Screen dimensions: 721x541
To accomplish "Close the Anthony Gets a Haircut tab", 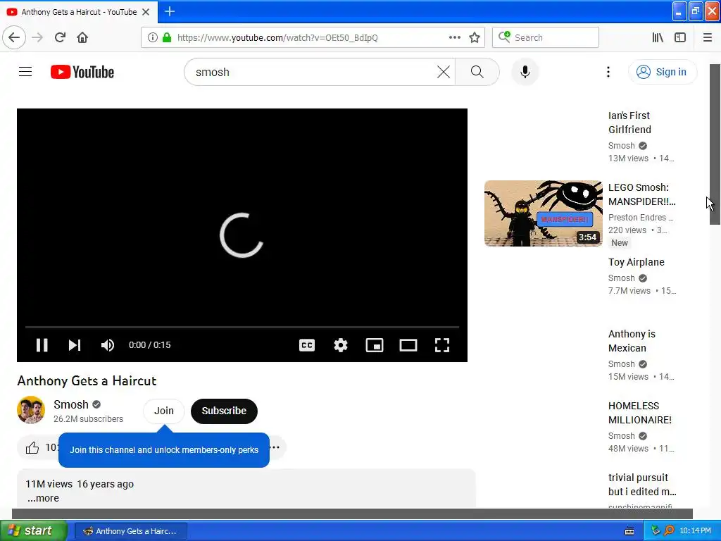I will click(x=146, y=12).
